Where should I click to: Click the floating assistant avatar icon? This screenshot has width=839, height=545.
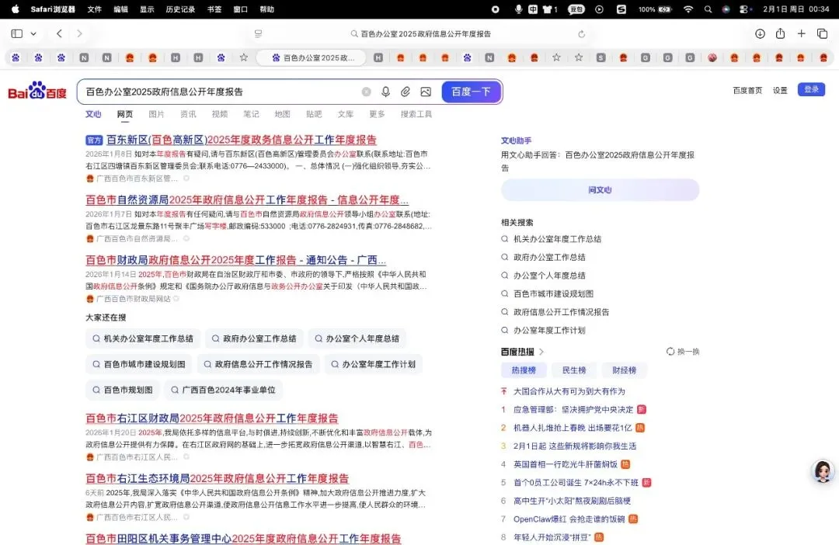[x=823, y=471]
